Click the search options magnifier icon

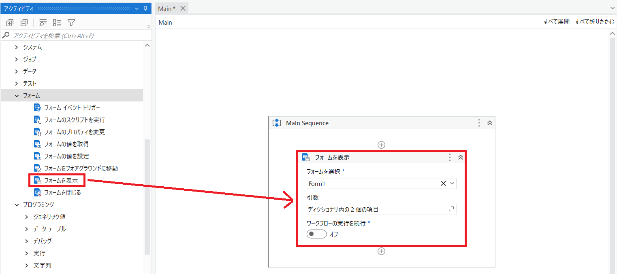[43, 23]
